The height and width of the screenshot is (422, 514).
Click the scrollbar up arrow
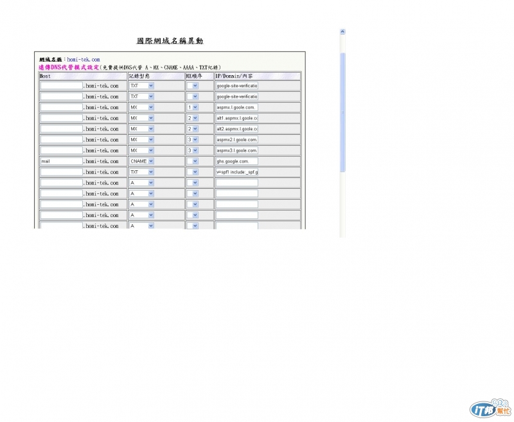(x=342, y=31)
